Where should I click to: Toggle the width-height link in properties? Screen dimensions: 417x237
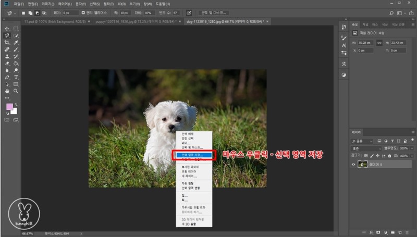[378, 43]
